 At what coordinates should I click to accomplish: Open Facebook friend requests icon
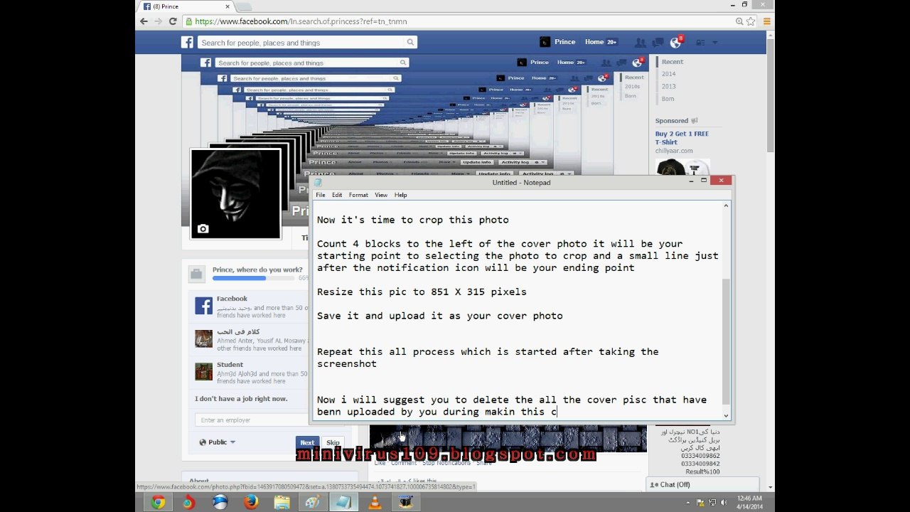pyautogui.click(x=641, y=43)
